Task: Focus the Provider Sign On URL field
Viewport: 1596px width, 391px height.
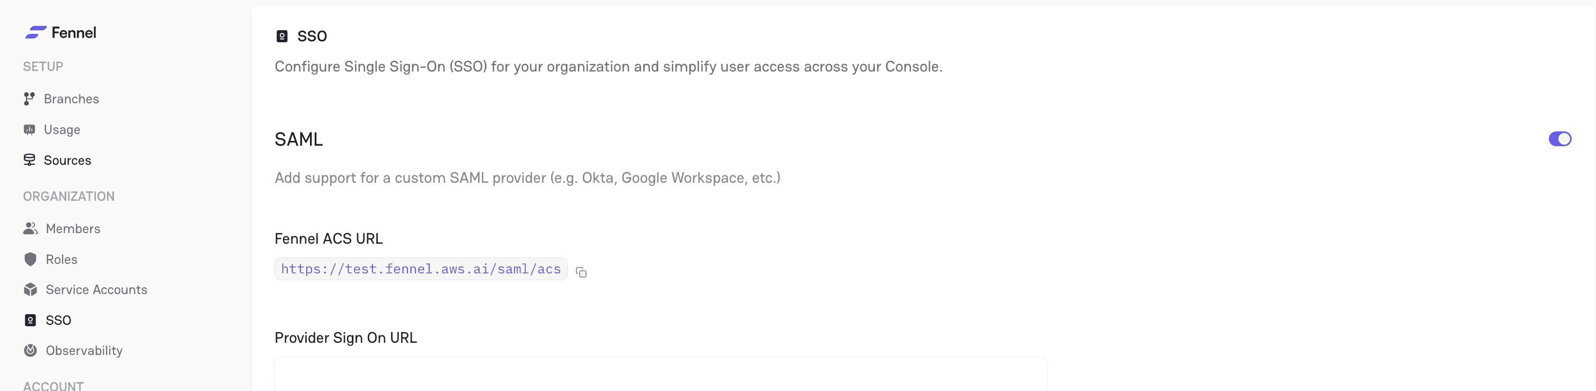Action: (x=660, y=374)
